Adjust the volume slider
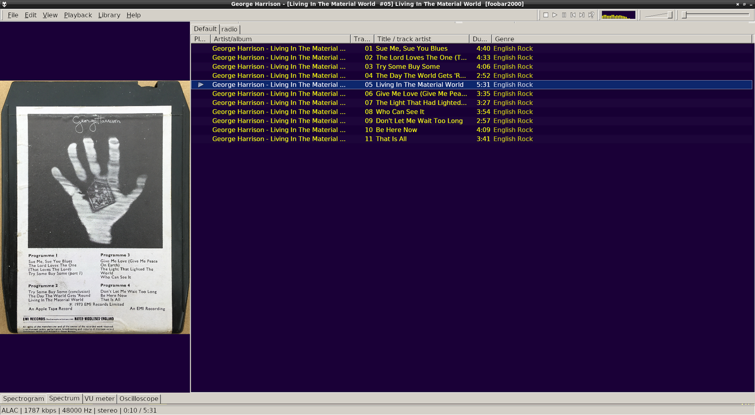 (x=659, y=15)
